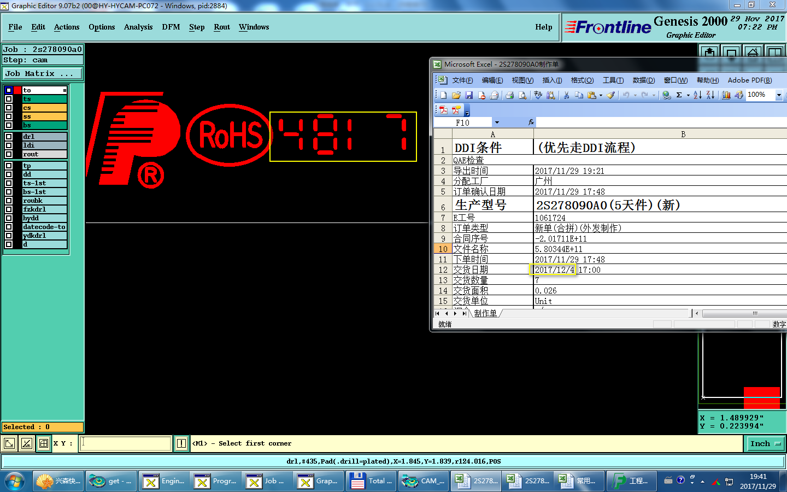Open the AutoSum dropdown arrow
The width and height of the screenshot is (787, 492).
[x=688, y=95]
